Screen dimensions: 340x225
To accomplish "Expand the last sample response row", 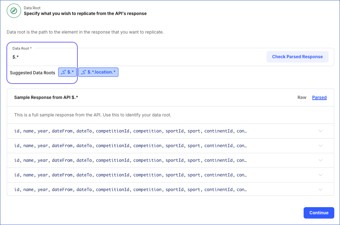I will pyautogui.click(x=320, y=189).
